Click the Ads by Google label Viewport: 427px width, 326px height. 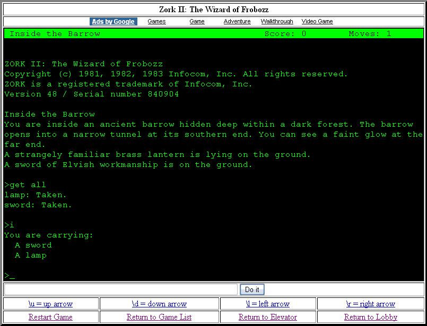(114, 22)
